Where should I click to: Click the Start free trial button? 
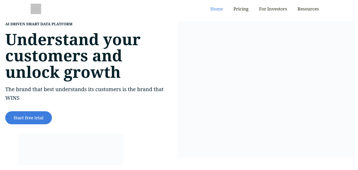(29, 118)
